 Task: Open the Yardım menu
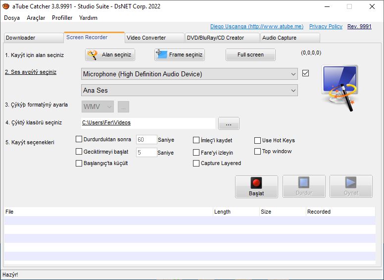pos(88,18)
